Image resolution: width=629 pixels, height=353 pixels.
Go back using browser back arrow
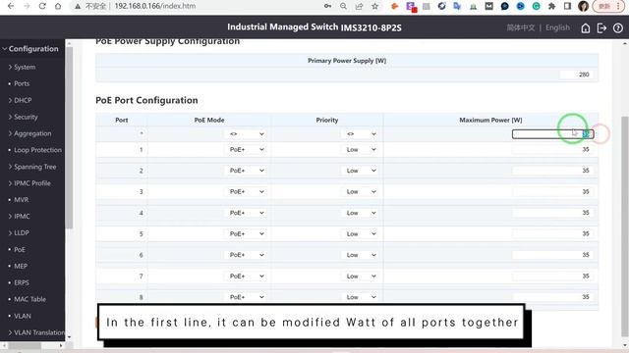click(11, 6)
